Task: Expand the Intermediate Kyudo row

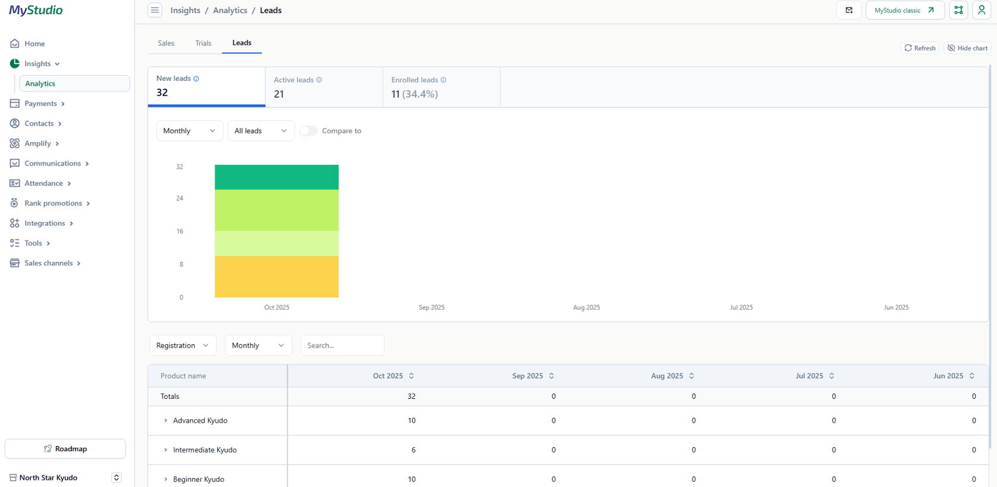Action: 165,450
